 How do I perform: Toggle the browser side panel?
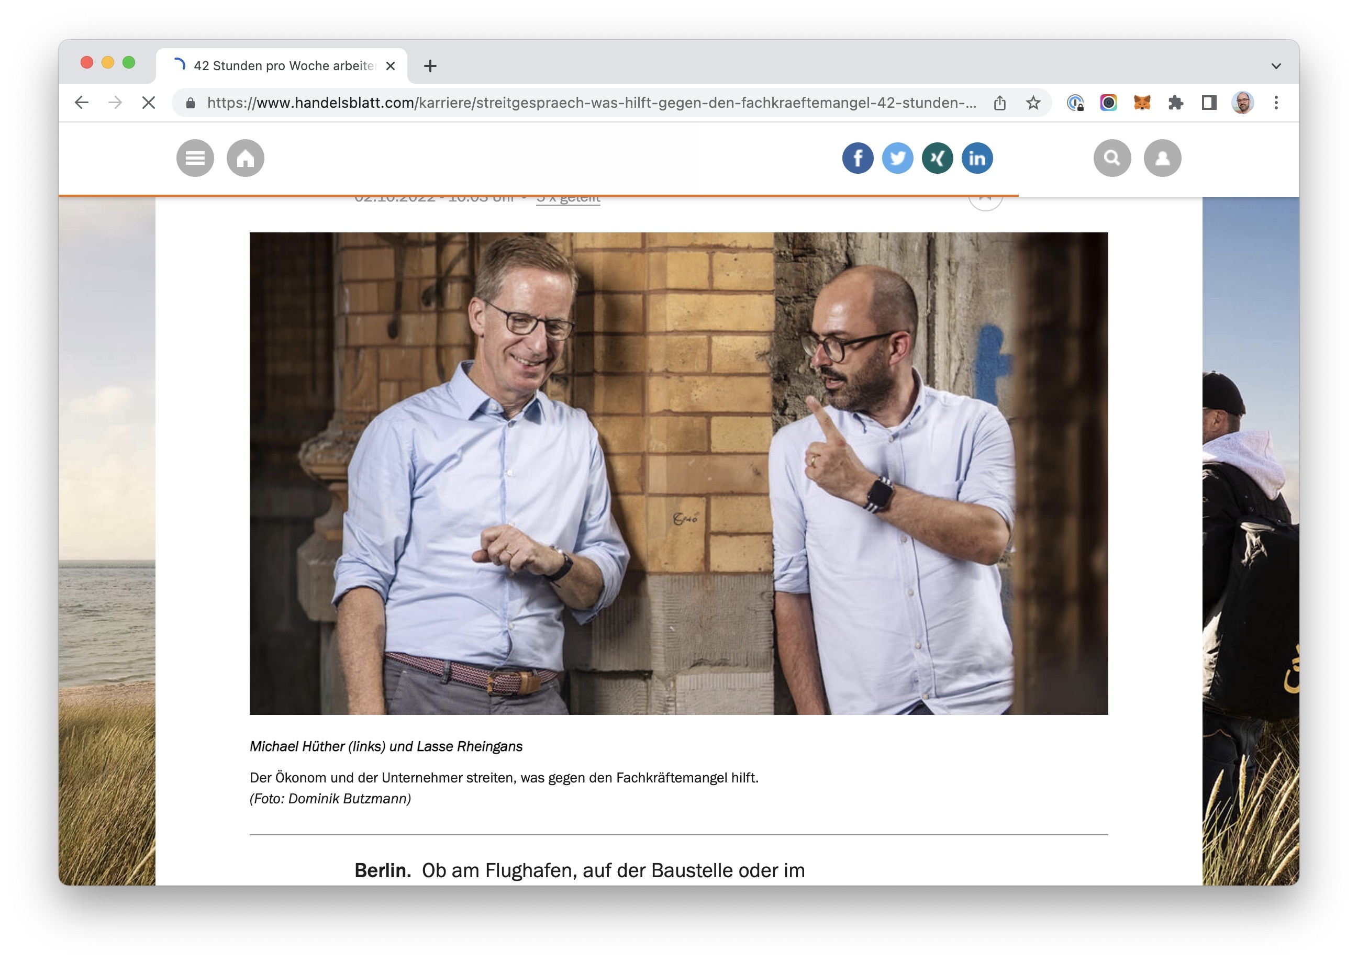tap(1209, 103)
